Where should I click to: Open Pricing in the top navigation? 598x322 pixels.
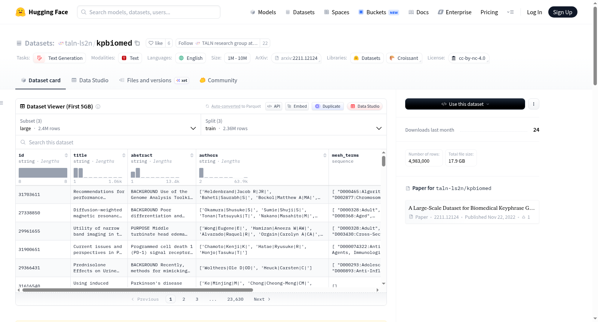(489, 12)
